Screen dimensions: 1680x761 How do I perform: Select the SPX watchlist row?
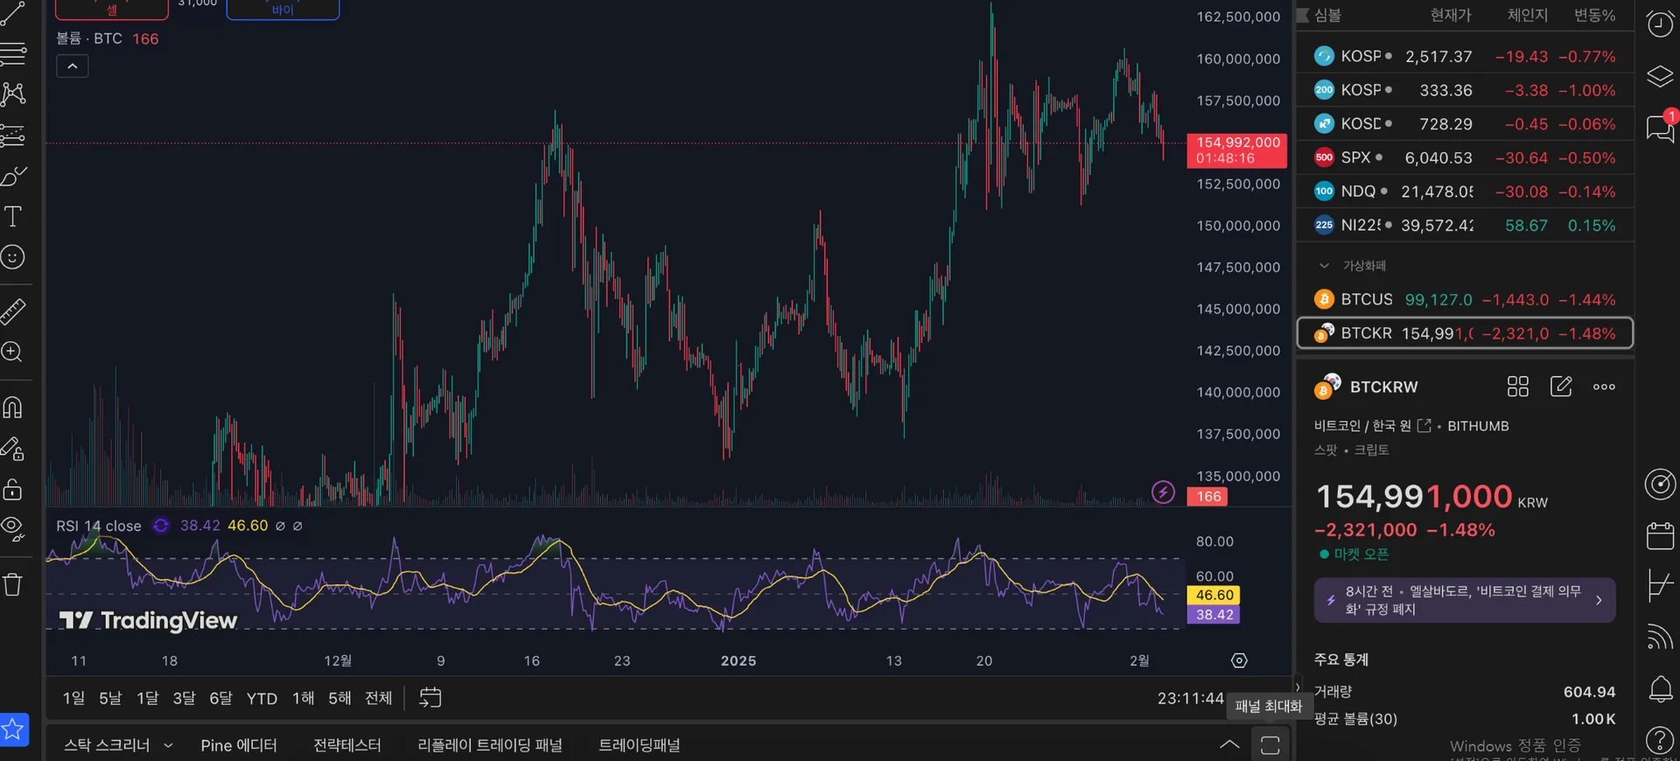(x=1465, y=157)
